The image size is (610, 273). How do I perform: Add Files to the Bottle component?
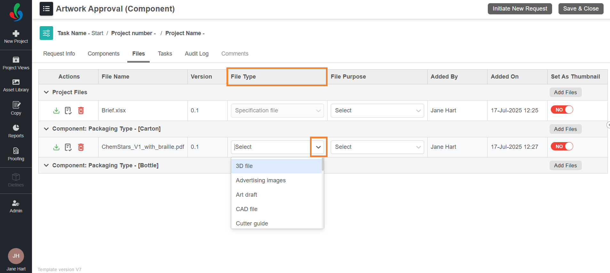click(566, 165)
